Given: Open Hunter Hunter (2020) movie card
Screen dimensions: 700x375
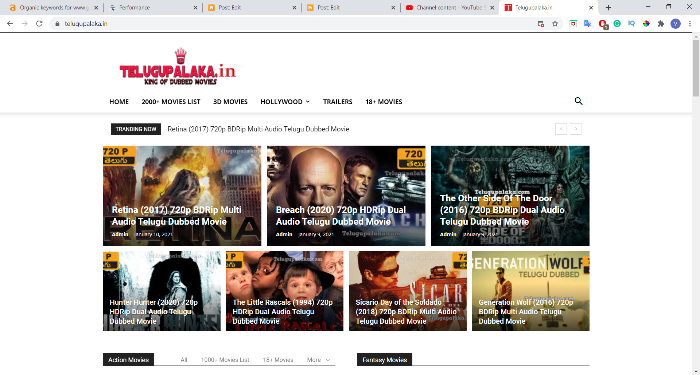Looking at the screenshot, I should [162, 291].
